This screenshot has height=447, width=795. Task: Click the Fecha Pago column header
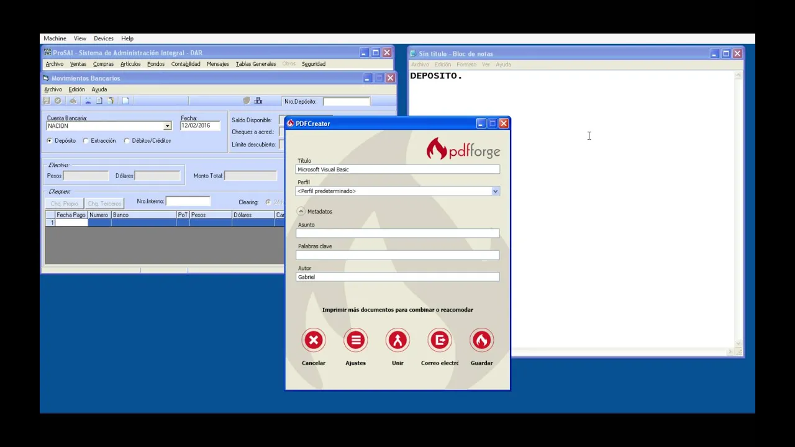[x=71, y=215]
